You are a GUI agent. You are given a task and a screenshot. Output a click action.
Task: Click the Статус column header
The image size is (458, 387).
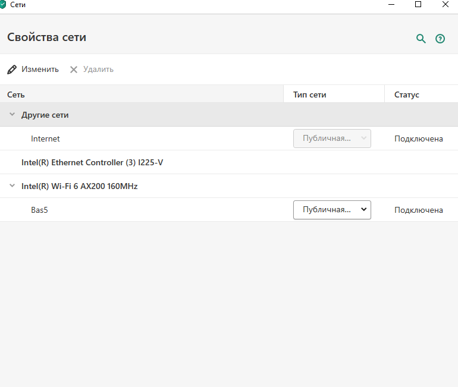coord(421,95)
